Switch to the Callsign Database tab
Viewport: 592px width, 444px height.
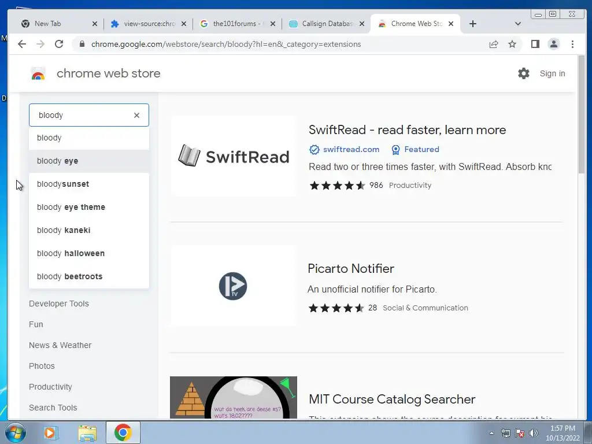pos(327,24)
